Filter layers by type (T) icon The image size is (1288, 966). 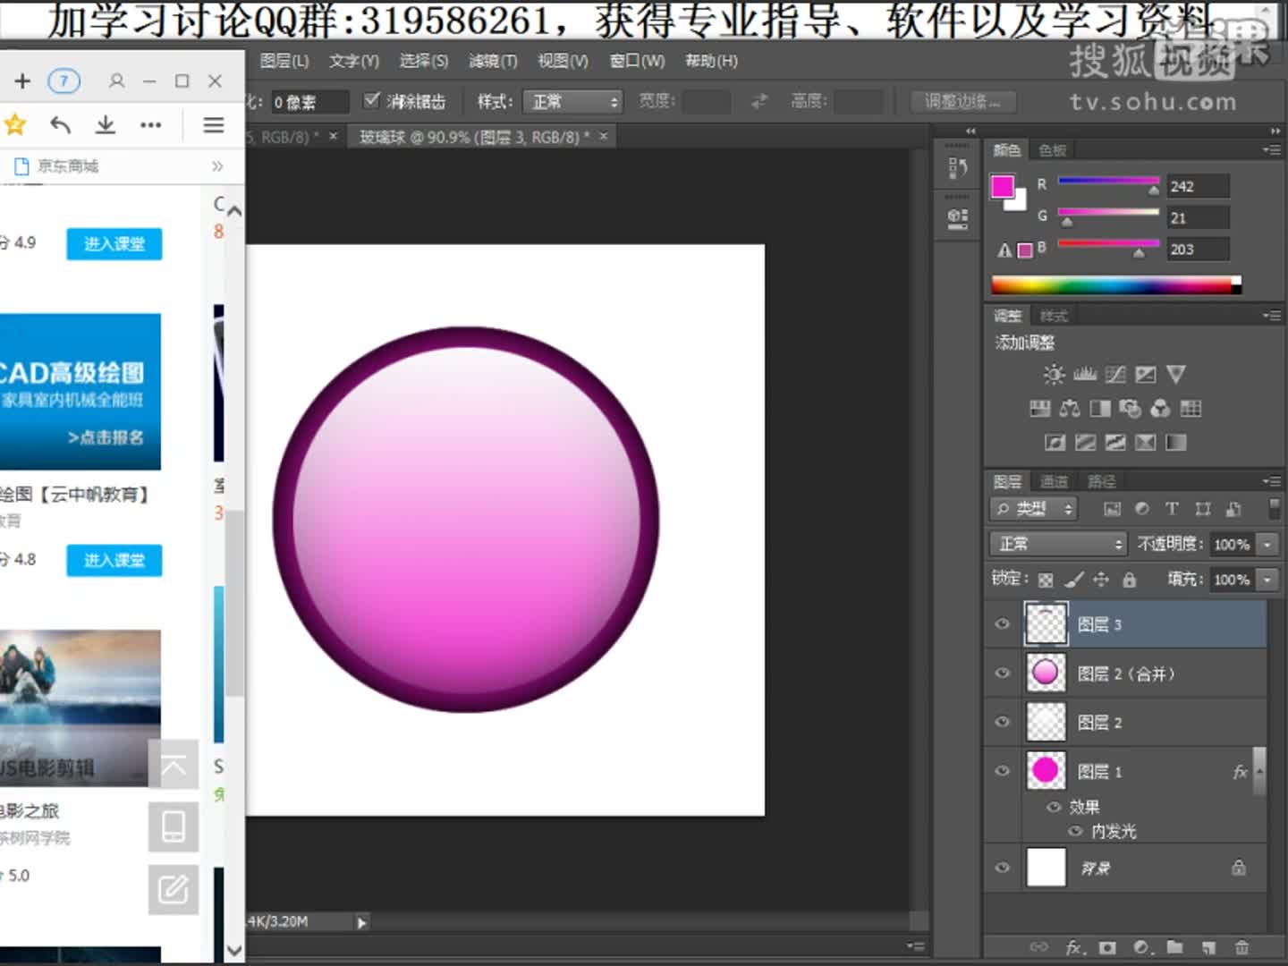(x=1172, y=509)
